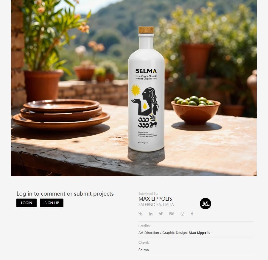The width and height of the screenshot is (268, 260).
Task: Open the MAX LIPPOLIS submitter name
Action: tap(155, 199)
